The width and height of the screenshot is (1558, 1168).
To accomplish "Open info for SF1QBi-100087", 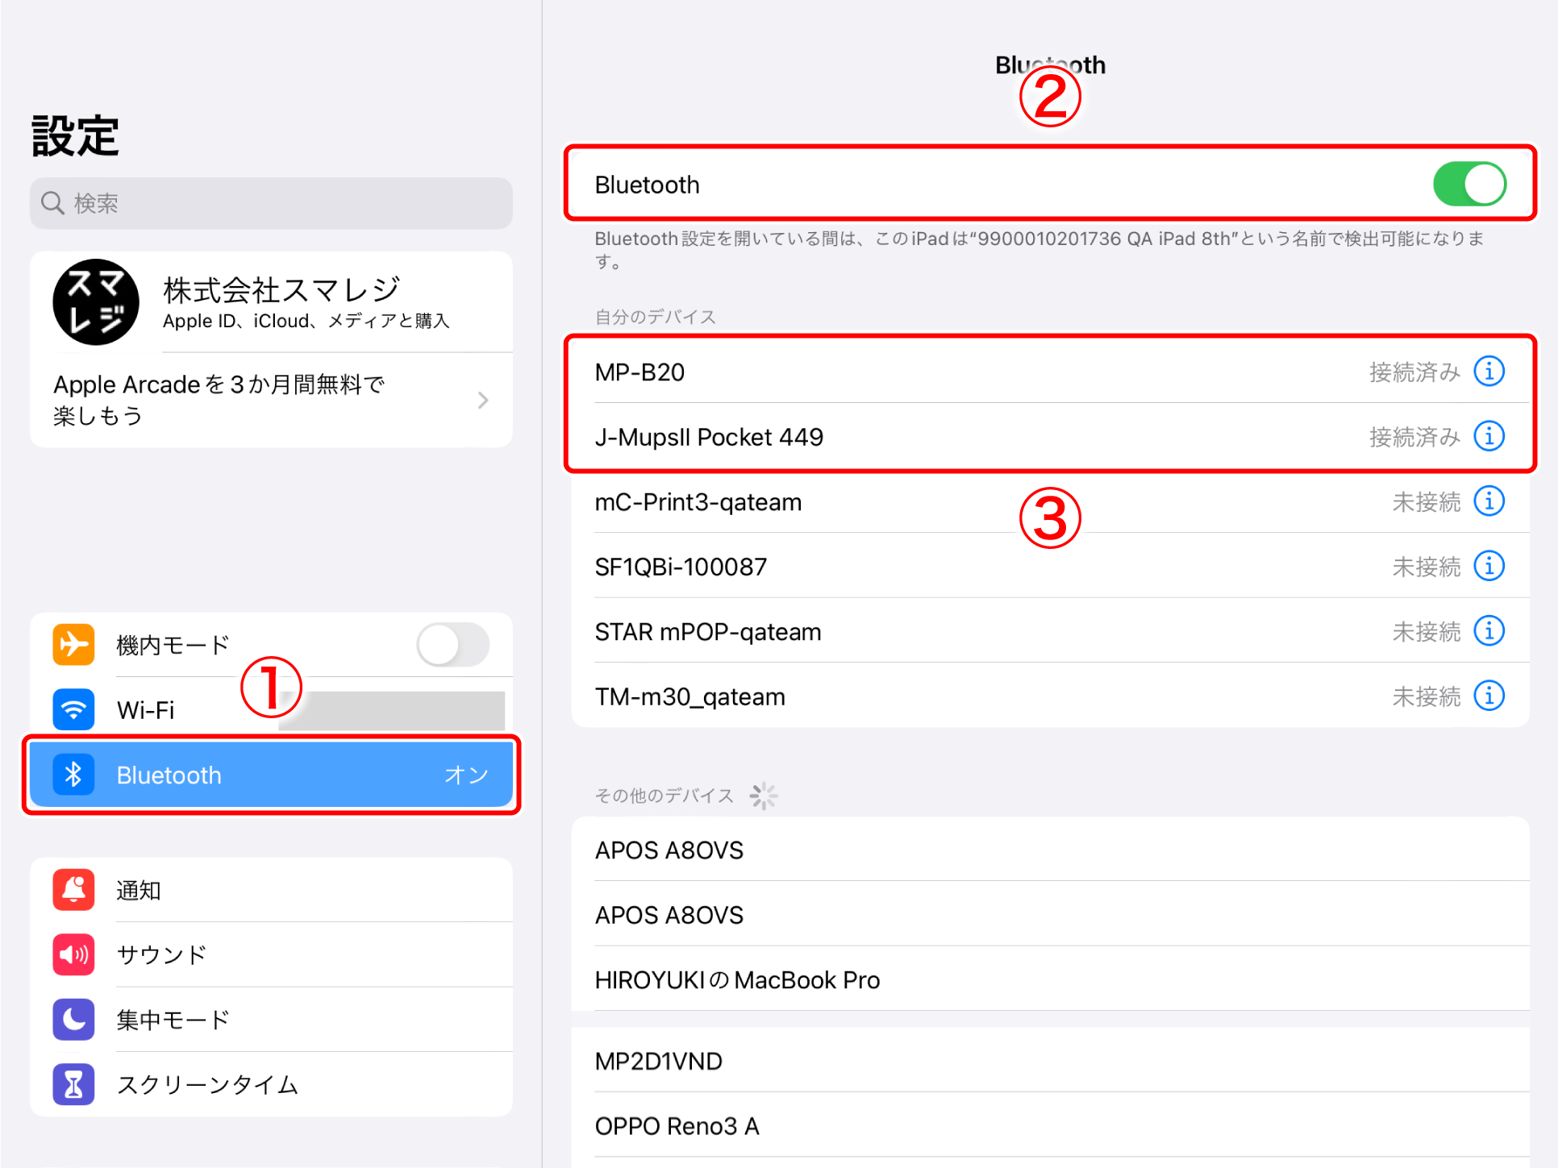I will tap(1489, 566).
